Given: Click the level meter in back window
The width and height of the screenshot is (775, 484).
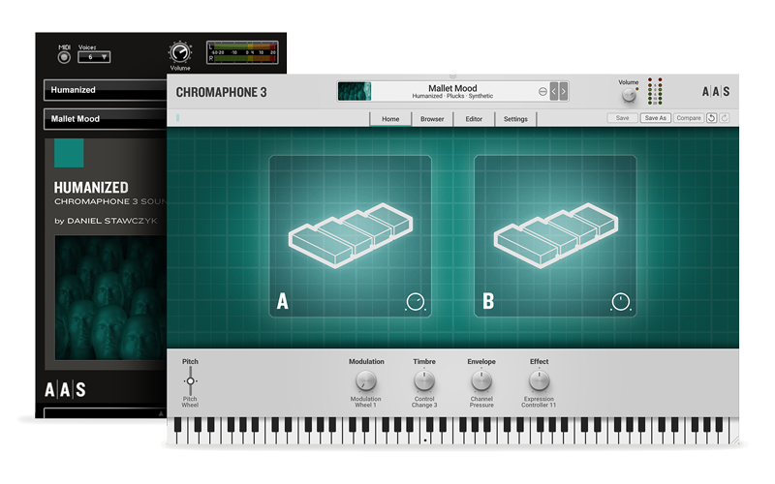Looking at the screenshot, I should (242, 52).
